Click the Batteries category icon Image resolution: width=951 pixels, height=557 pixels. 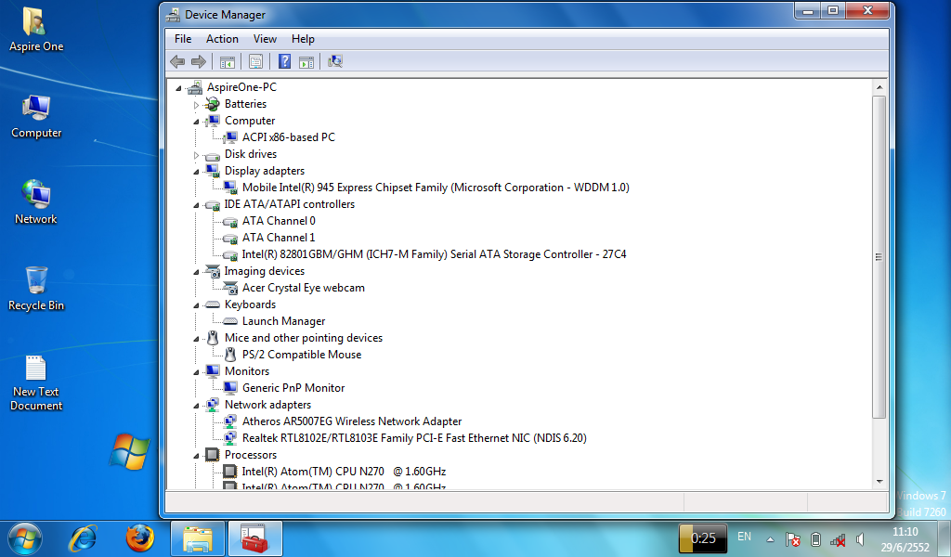pos(212,104)
